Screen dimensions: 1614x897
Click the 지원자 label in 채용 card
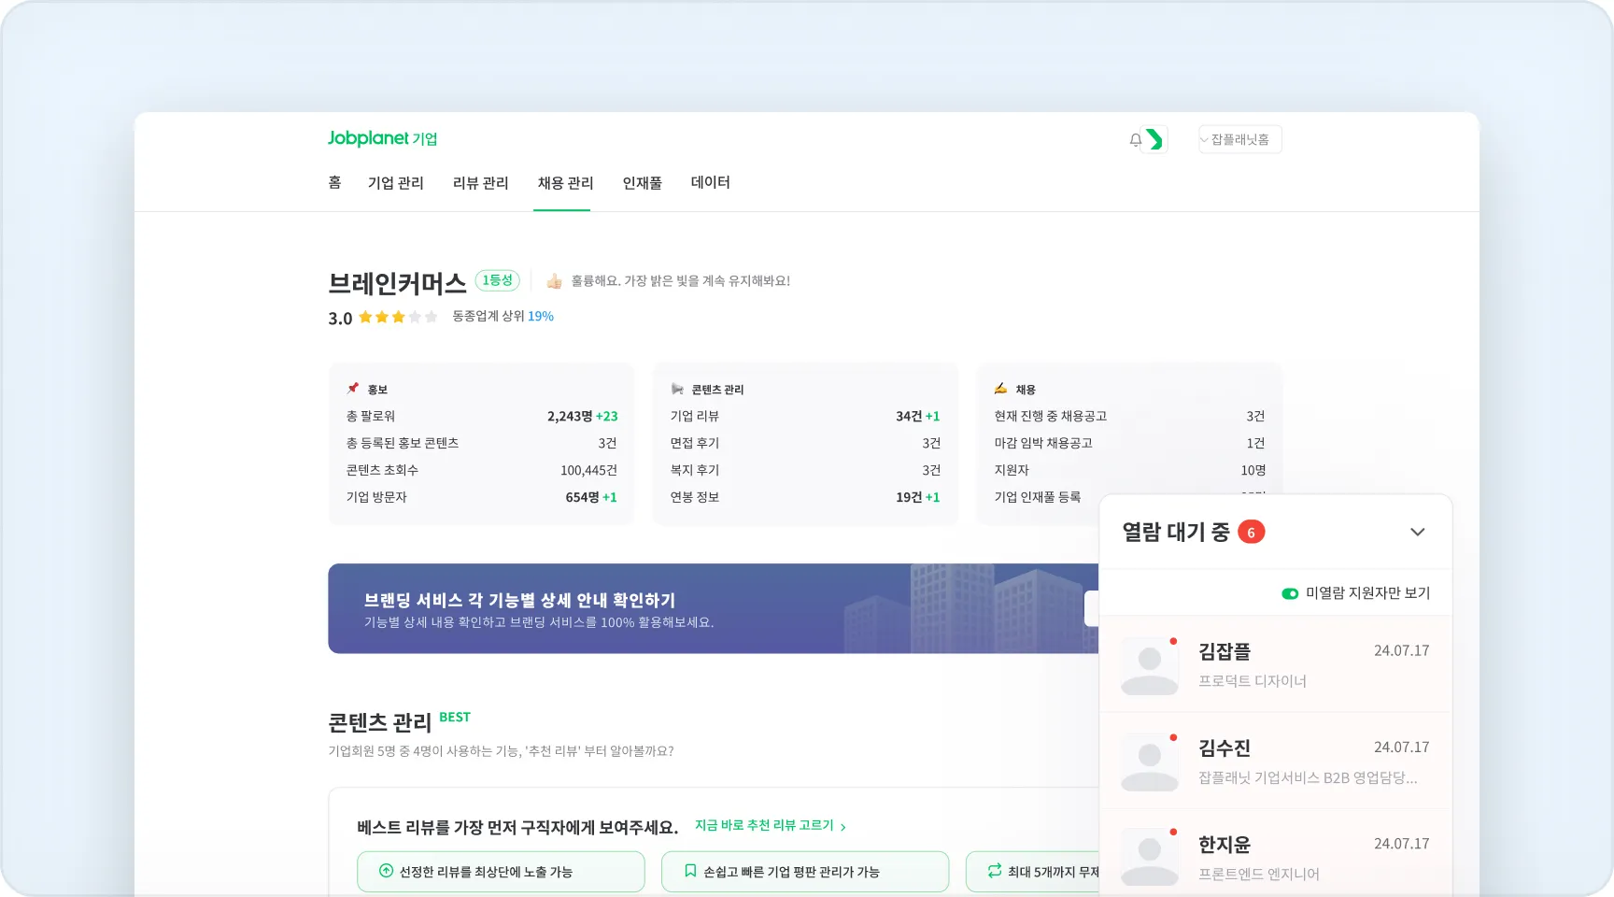(x=1012, y=471)
